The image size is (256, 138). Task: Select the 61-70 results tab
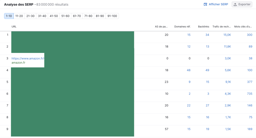click(x=77, y=16)
